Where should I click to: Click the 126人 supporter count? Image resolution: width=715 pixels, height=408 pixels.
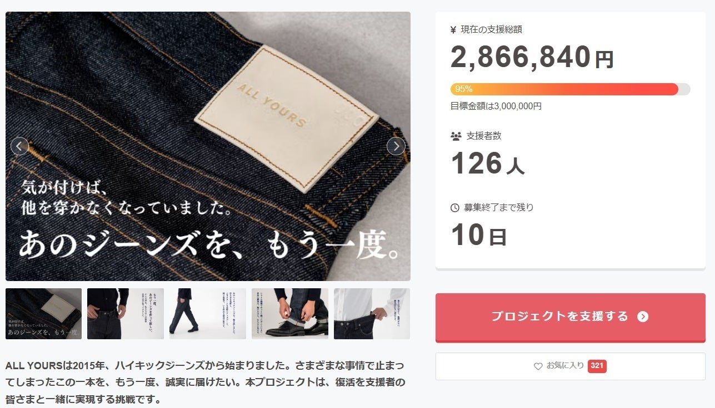click(x=487, y=164)
